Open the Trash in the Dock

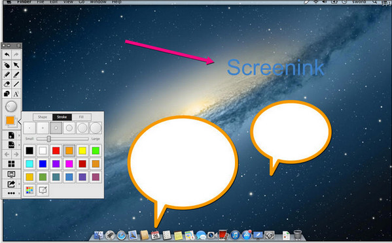tap(298, 235)
